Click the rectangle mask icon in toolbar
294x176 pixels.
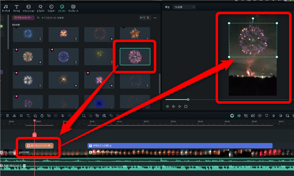(84, 116)
